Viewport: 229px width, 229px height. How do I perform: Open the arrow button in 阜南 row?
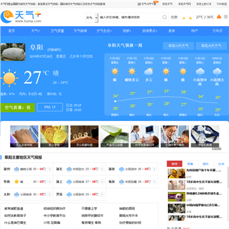50,182
